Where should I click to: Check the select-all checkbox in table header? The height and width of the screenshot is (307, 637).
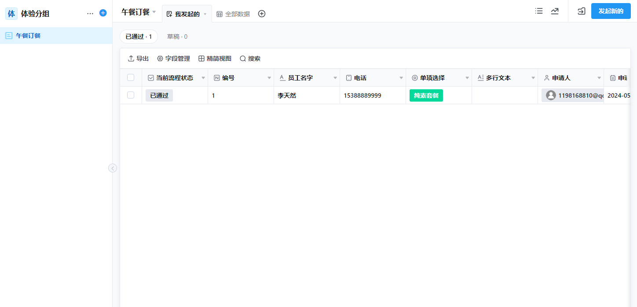click(x=130, y=77)
